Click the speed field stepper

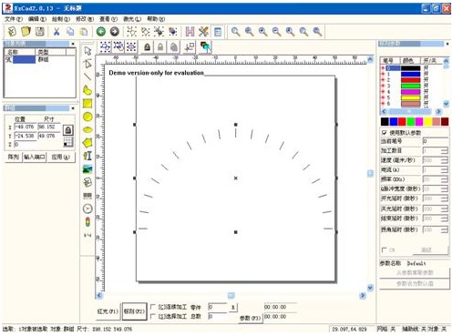click(444, 160)
